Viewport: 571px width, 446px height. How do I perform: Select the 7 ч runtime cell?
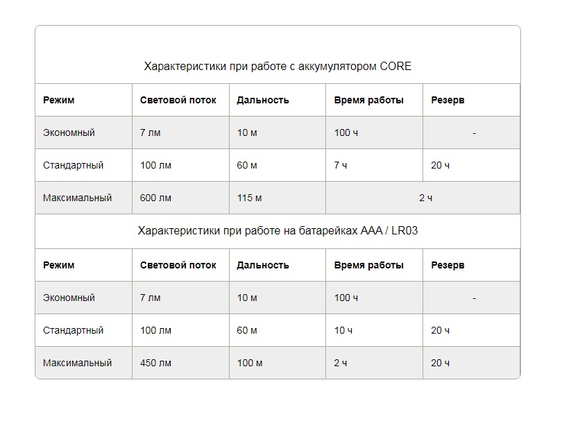click(340, 165)
